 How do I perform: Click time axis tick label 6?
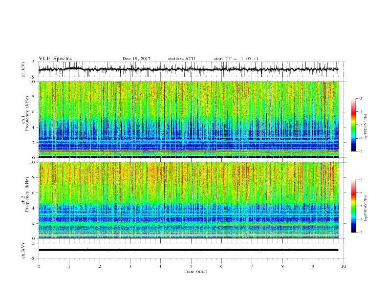[x=221, y=266]
